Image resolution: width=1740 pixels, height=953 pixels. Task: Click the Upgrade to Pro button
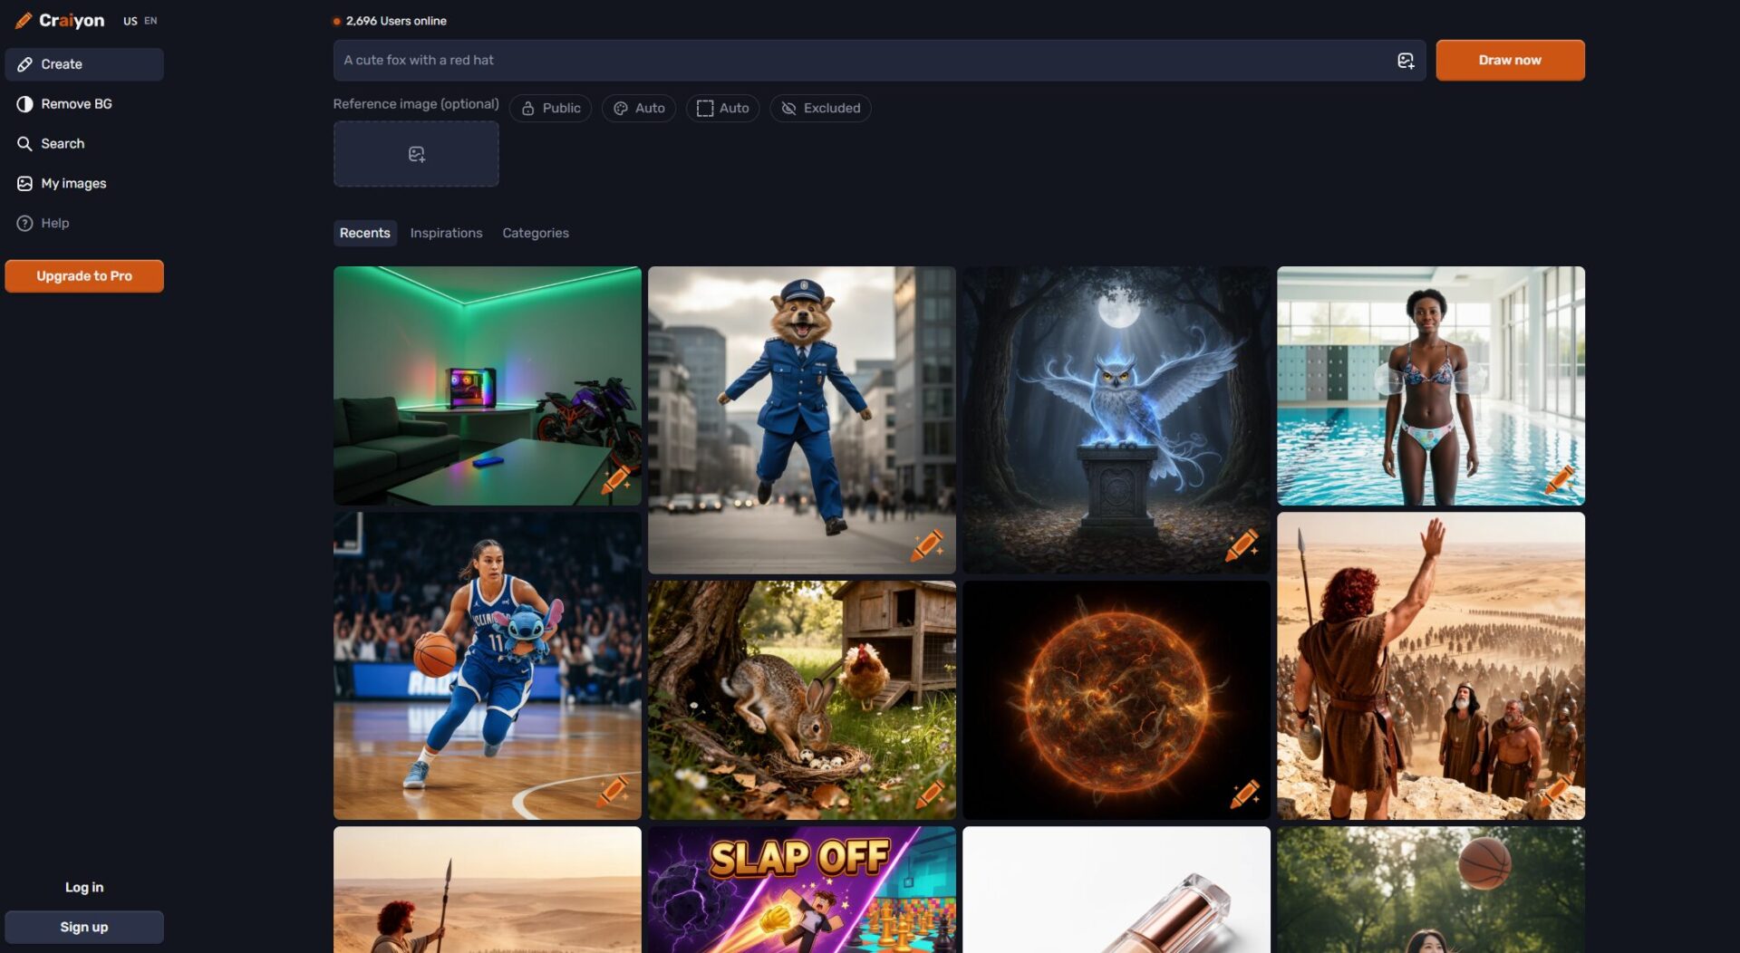pyautogui.click(x=84, y=276)
